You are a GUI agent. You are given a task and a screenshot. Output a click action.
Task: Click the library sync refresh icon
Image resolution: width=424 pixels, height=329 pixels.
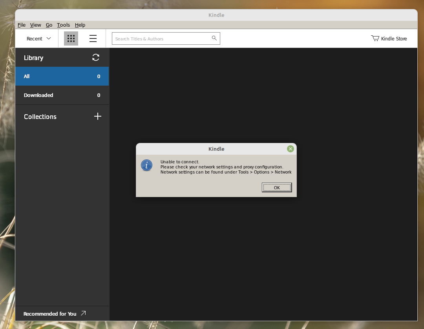96,57
